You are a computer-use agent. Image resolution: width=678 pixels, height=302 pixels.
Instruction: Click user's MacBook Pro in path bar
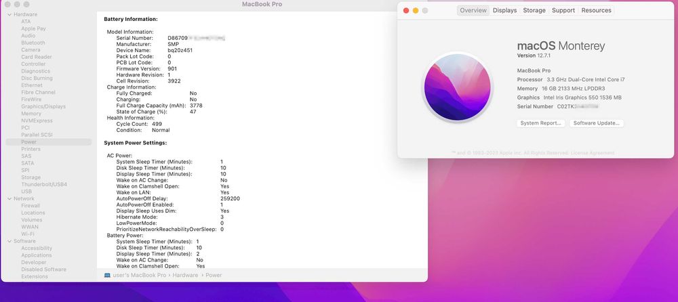point(139,275)
